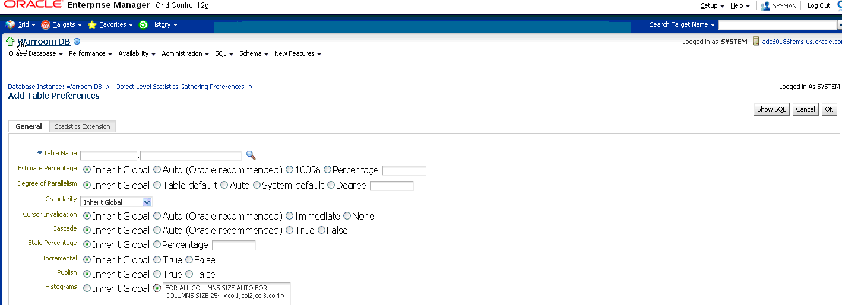Click the Targets bullseye icon
Viewport: 842px width, 305px height.
[46, 25]
